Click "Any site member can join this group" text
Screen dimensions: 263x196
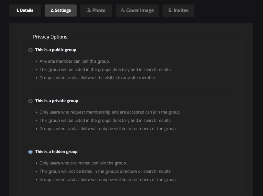75,61
